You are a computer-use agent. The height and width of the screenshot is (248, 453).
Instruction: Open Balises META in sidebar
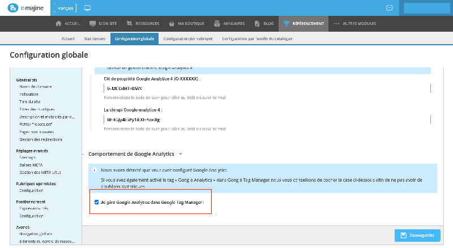[x=31, y=165]
